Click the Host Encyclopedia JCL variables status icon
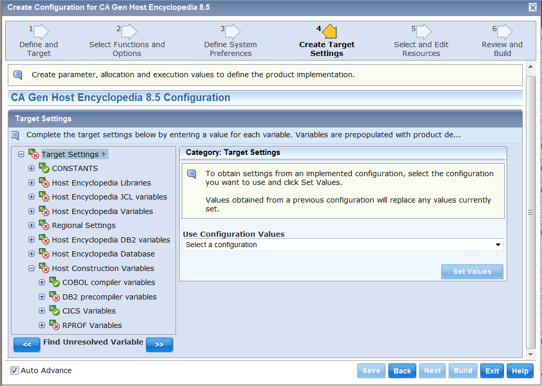 point(44,196)
